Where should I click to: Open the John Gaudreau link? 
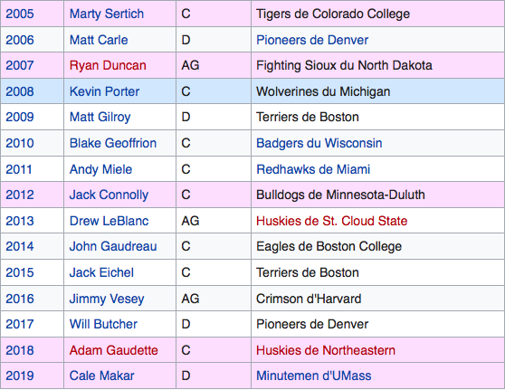tap(113, 246)
